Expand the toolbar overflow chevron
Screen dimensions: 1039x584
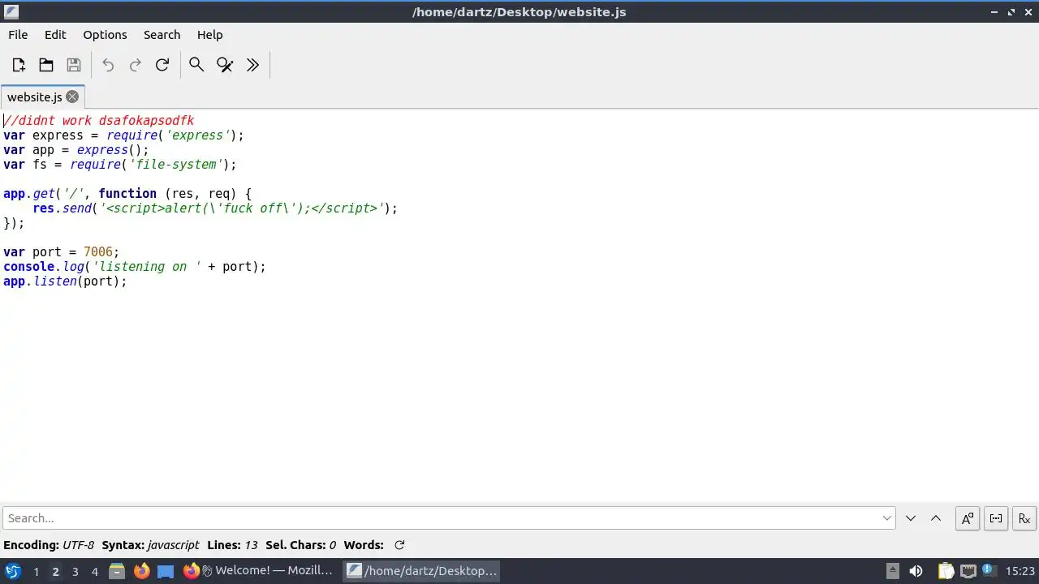click(252, 65)
